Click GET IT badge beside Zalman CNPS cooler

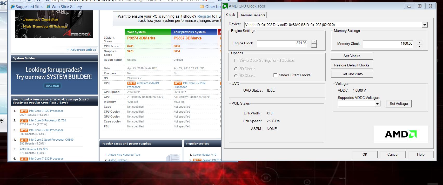point(197,160)
